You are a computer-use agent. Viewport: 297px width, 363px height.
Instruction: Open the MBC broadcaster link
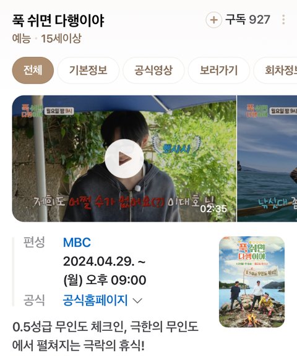click(x=77, y=242)
